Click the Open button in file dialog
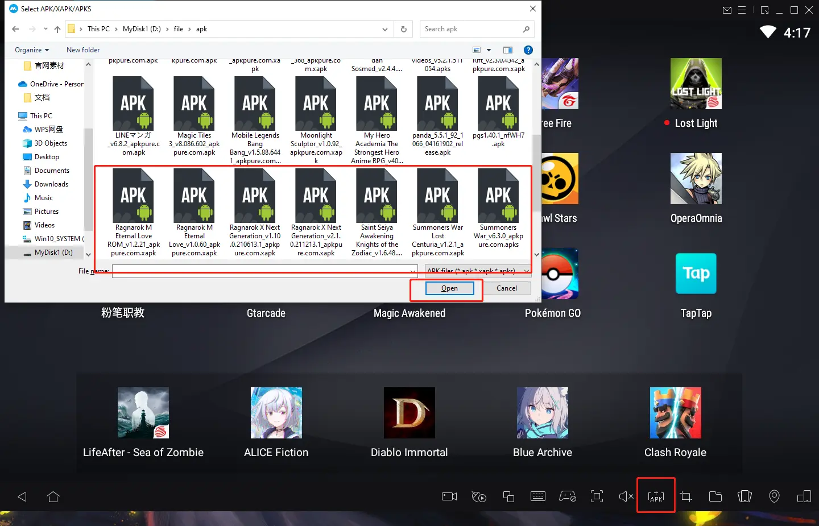Viewport: 819px width, 526px height. click(449, 288)
